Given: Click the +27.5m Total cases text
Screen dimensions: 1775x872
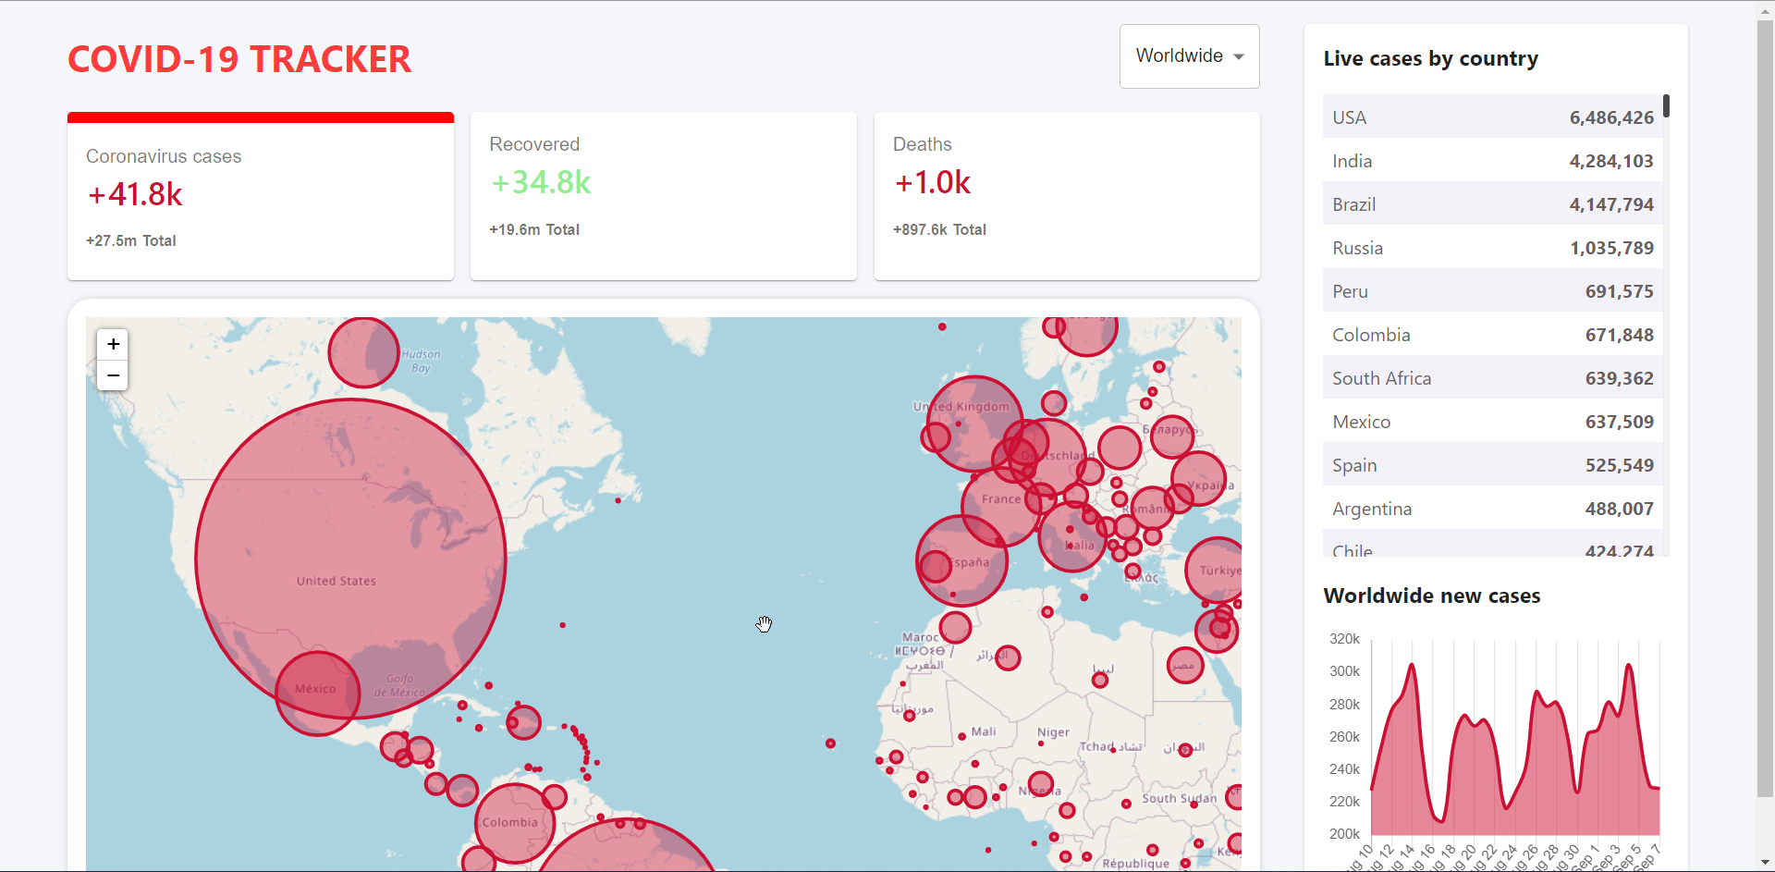Looking at the screenshot, I should tap(131, 240).
